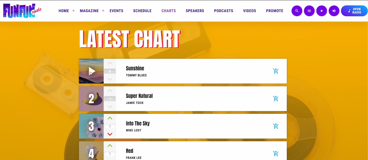Downvote the track Into The Sky
Screen dimensions: 368x160
pyautogui.click(x=110, y=134)
